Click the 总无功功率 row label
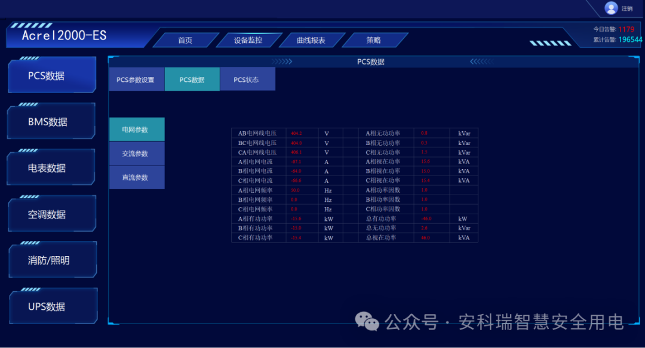Image resolution: width=645 pixels, height=348 pixels. click(381, 228)
